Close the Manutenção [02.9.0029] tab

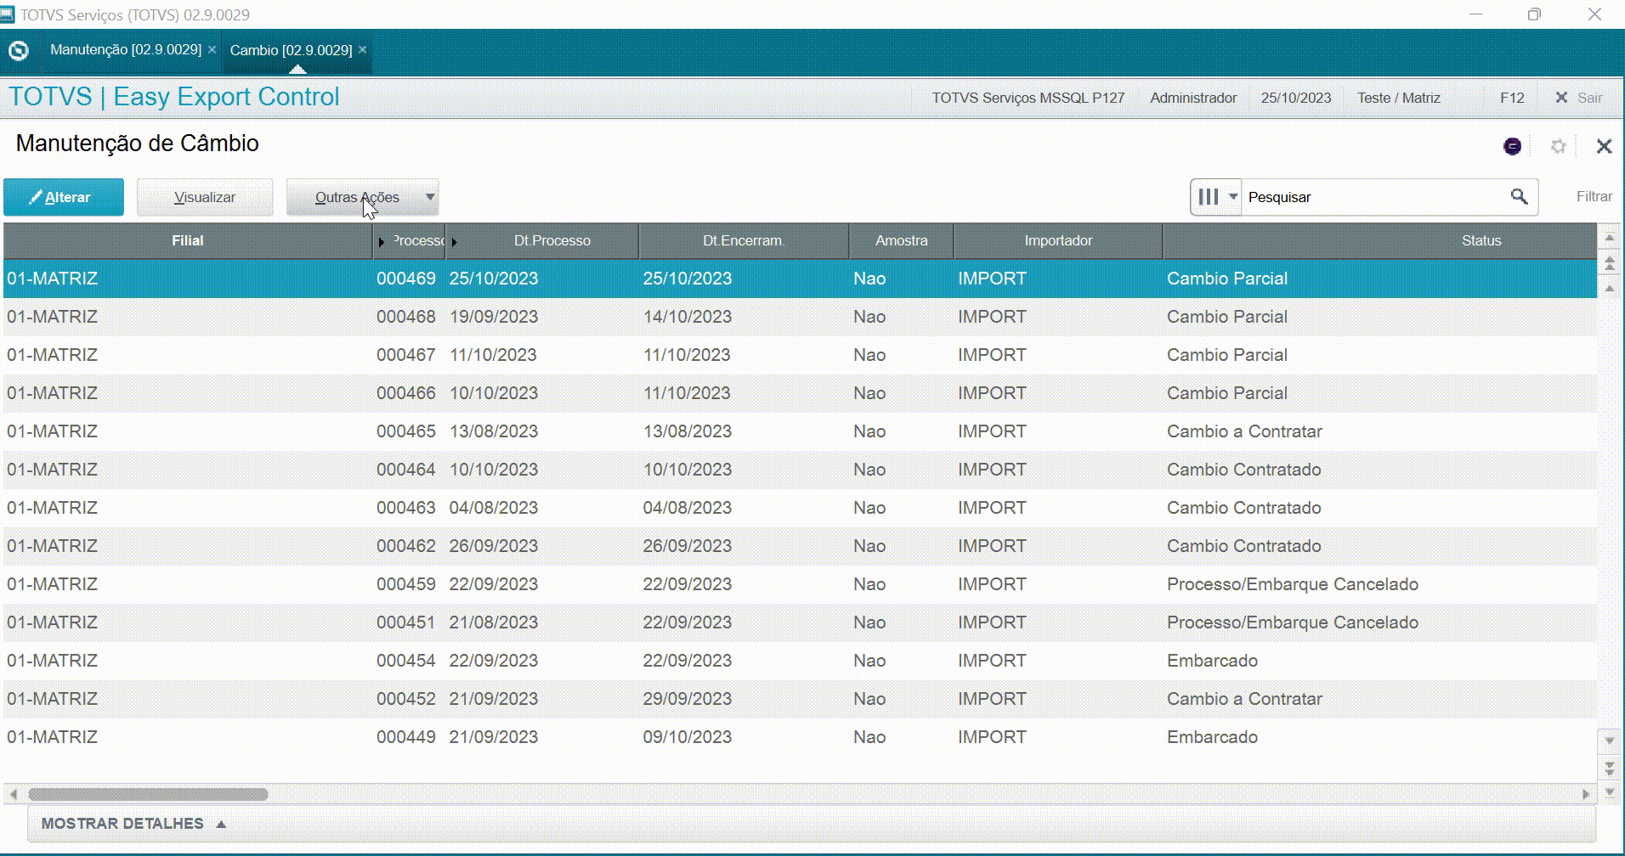[212, 50]
